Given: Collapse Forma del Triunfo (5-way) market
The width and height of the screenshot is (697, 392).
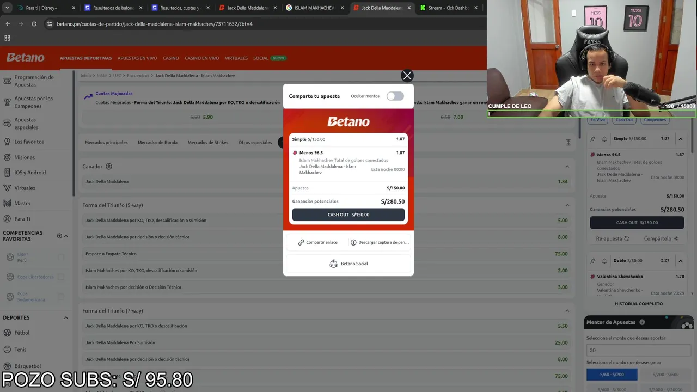Looking at the screenshot, I should click(567, 205).
